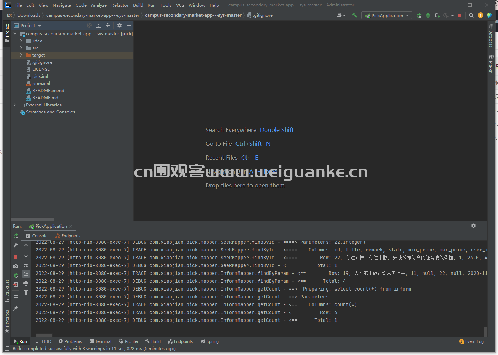Clear console output with trash icon
498x355 pixels.
point(26,292)
